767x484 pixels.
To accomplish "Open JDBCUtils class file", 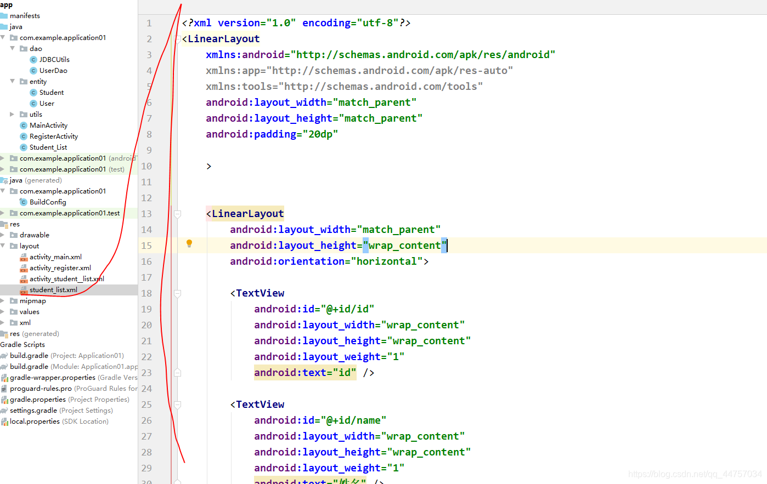I will click(54, 59).
